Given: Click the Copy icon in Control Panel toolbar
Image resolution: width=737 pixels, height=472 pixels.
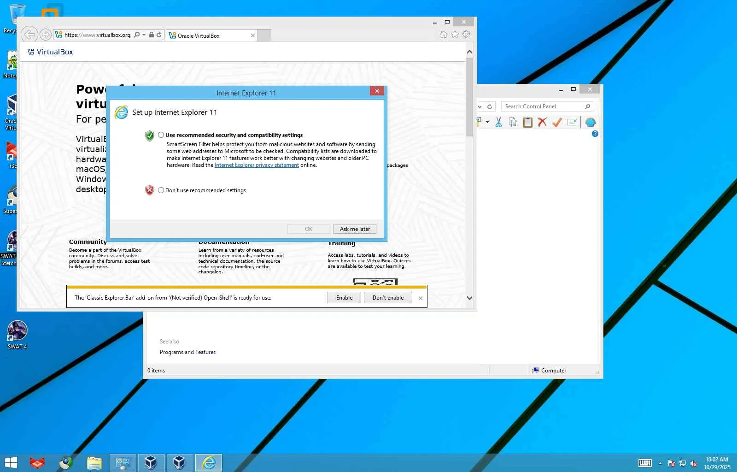Looking at the screenshot, I should click(513, 122).
